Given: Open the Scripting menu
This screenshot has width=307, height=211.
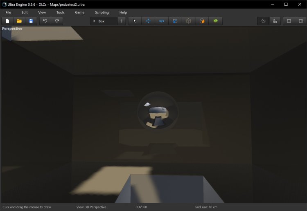Looking at the screenshot, I should 102,12.
